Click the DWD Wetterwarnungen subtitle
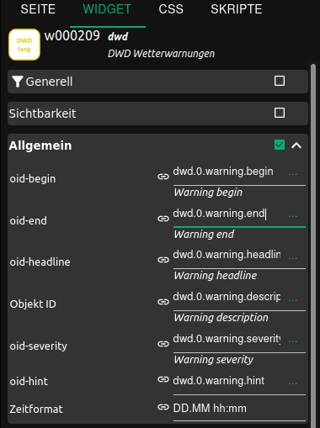The height and width of the screenshot is (428, 320). coord(161,54)
